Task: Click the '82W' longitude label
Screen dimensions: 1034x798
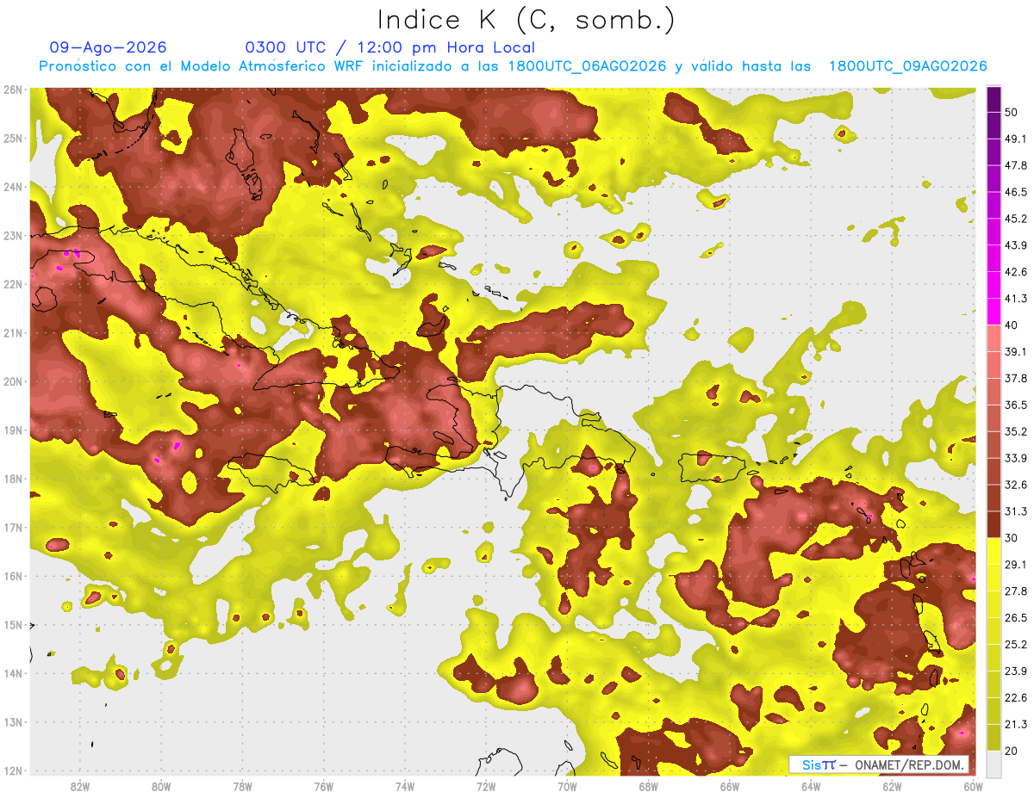Action: pos(80,787)
